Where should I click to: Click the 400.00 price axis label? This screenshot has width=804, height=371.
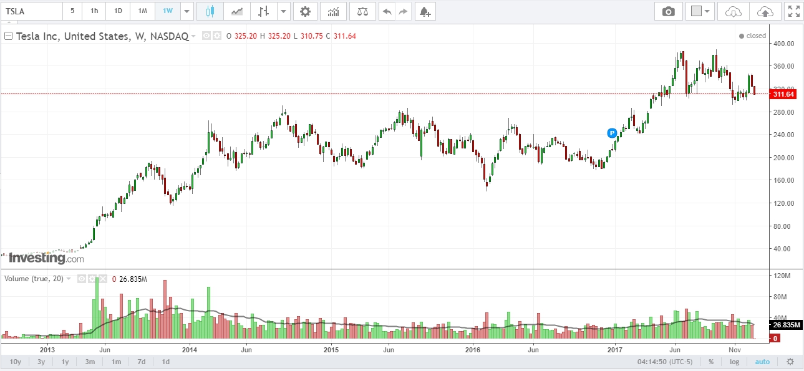[x=784, y=44]
